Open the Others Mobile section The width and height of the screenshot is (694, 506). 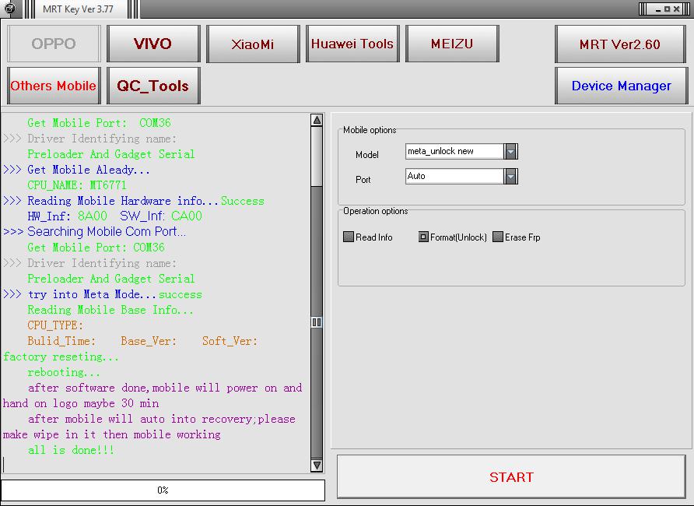click(54, 86)
